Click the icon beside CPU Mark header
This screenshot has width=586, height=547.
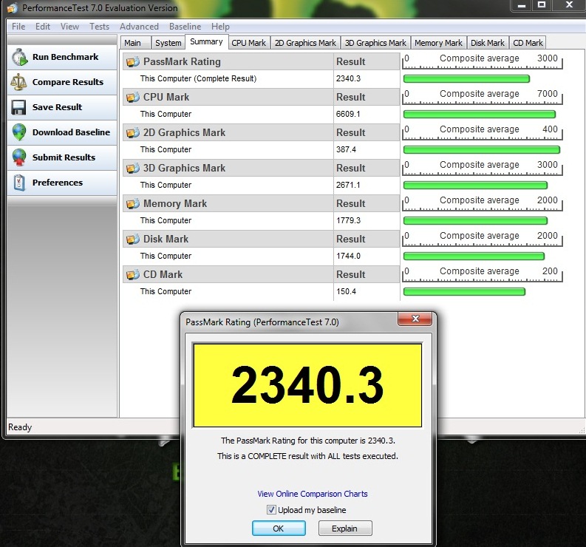point(133,98)
